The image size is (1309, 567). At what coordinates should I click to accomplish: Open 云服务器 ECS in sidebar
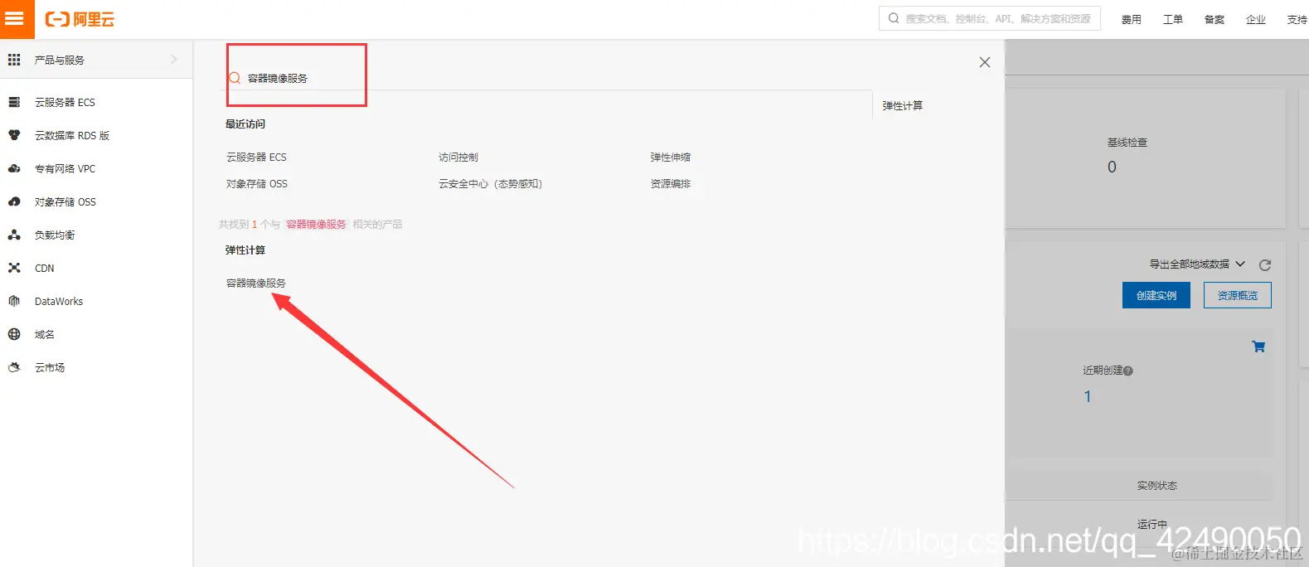(65, 102)
